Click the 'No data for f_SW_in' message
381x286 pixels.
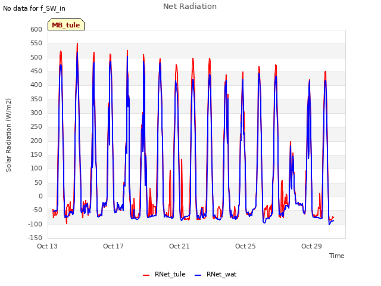point(34,8)
